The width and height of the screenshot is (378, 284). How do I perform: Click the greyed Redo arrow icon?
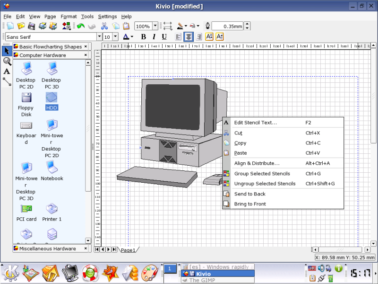92,26
